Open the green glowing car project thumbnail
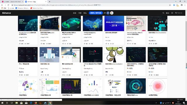The image size is (187, 105). [x=71, y=23]
